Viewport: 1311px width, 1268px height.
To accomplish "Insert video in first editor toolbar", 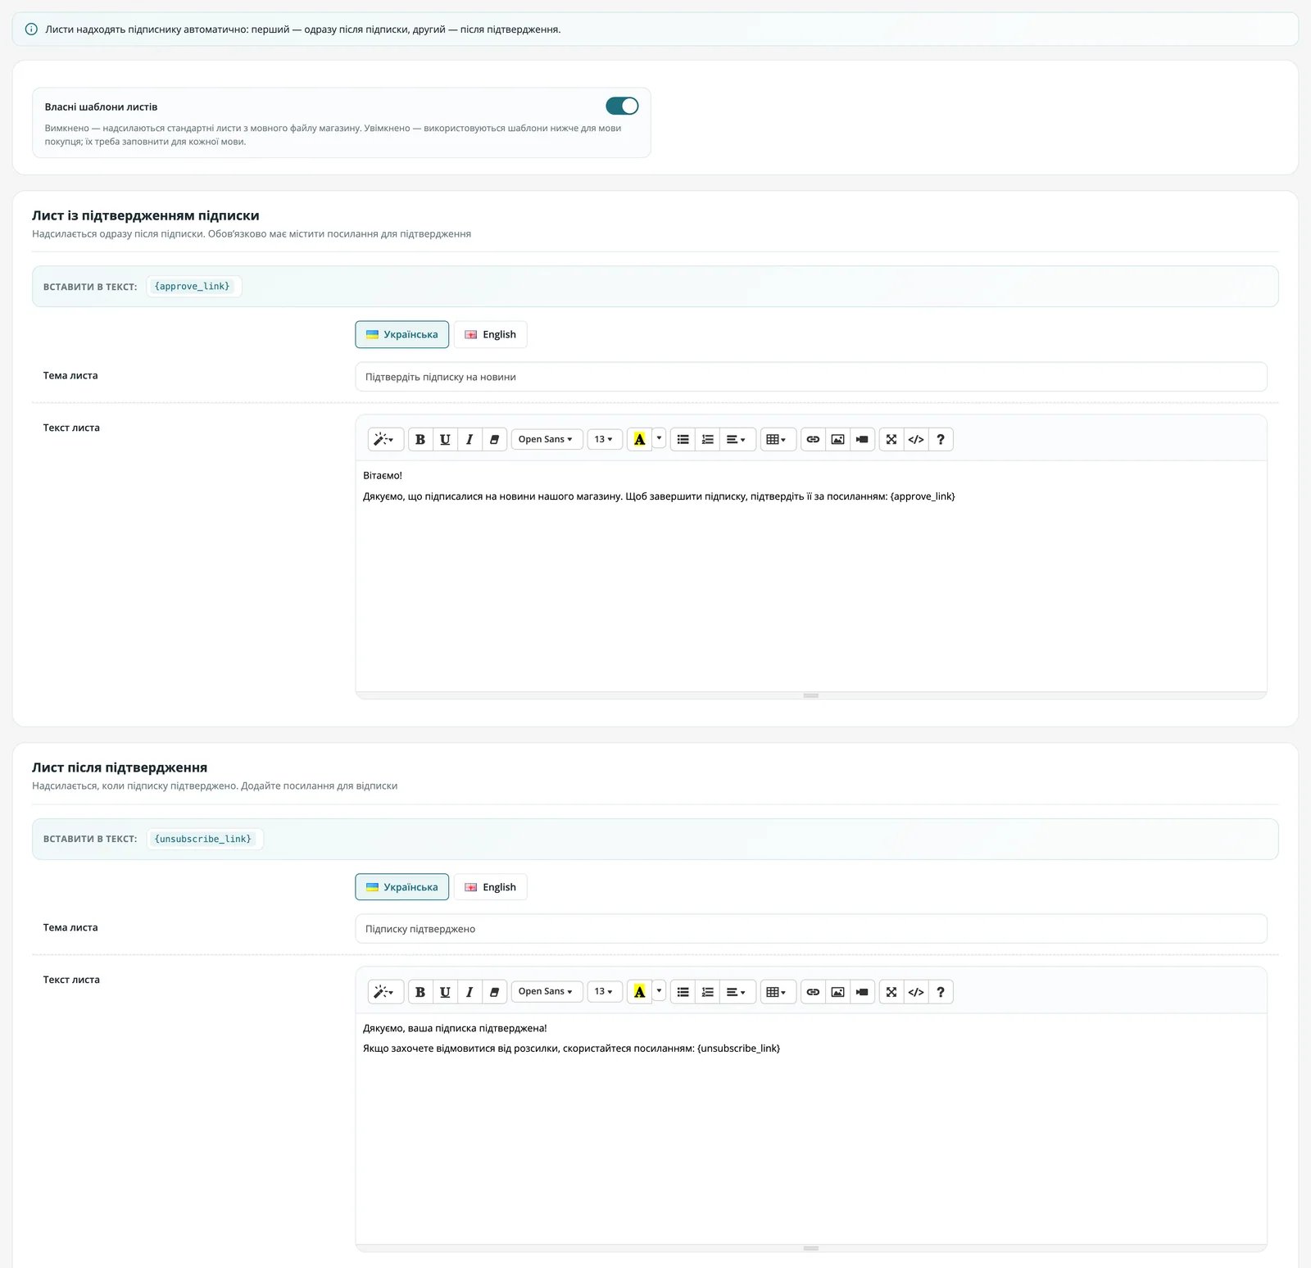I will [x=862, y=440].
